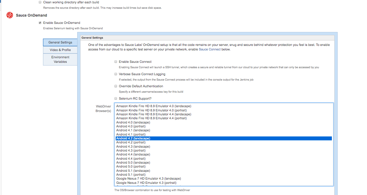367x195 pixels.
Task: Click the Sauce OnDemand logo icon
Action: (10, 15)
